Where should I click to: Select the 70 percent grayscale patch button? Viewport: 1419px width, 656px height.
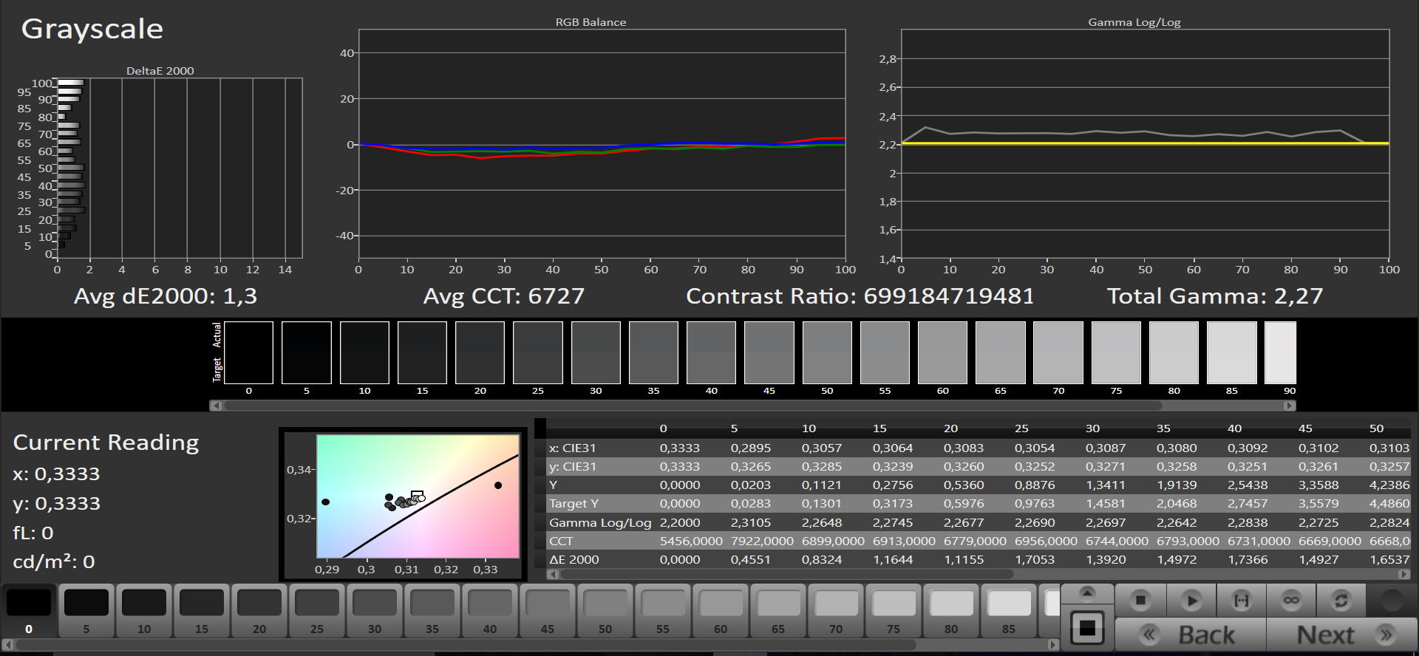click(836, 610)
